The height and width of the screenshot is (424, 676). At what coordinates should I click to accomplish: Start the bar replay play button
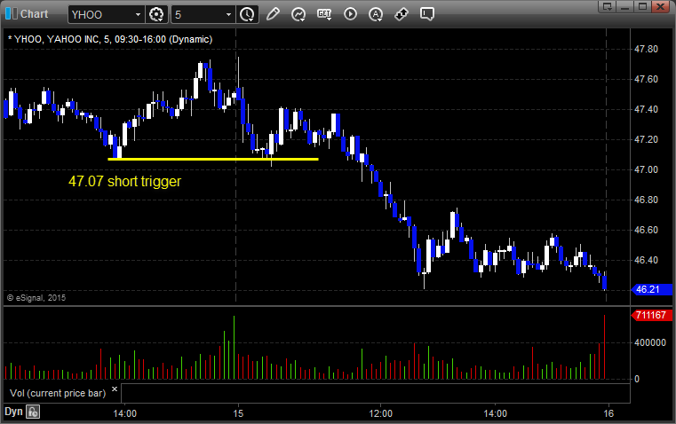pos(350,14)
